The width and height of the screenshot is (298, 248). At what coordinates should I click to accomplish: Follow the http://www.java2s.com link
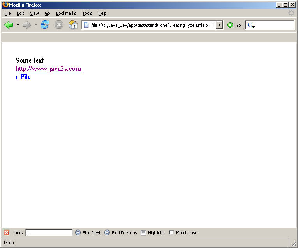pos(49,68)
